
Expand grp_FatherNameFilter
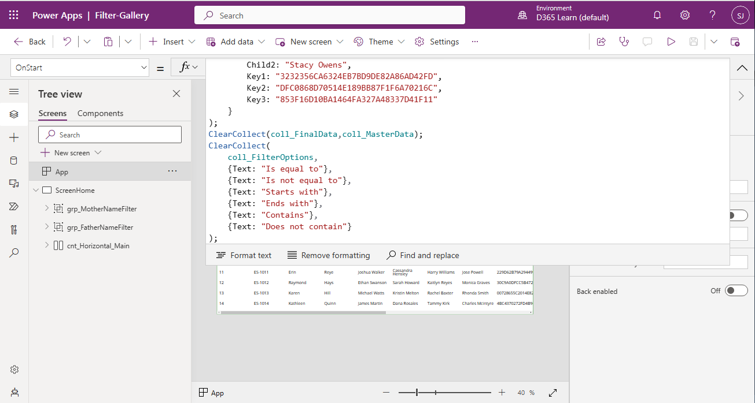(x=46, y=227)
